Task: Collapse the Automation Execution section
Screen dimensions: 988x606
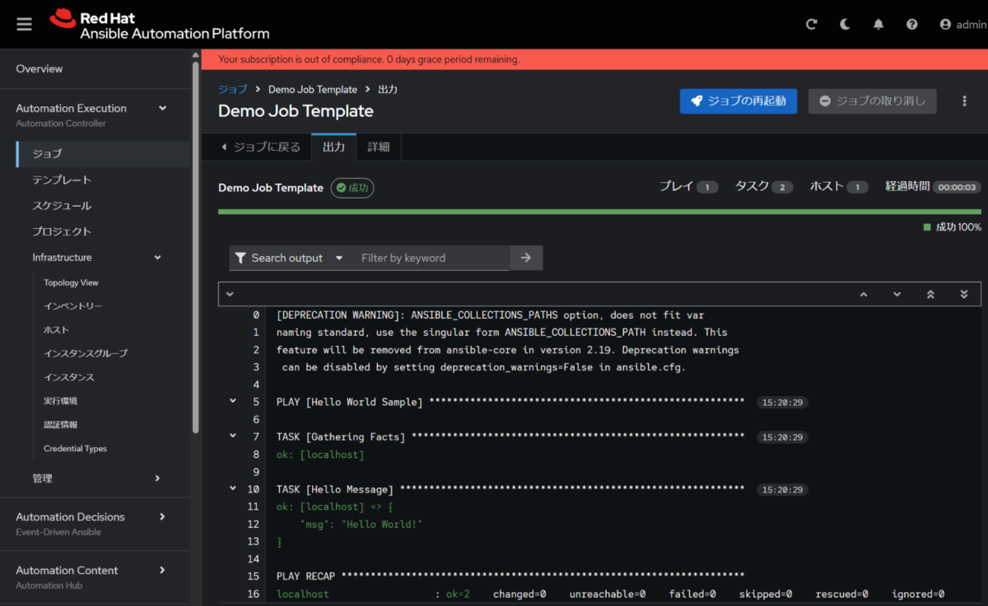Action: coord(96,114)
